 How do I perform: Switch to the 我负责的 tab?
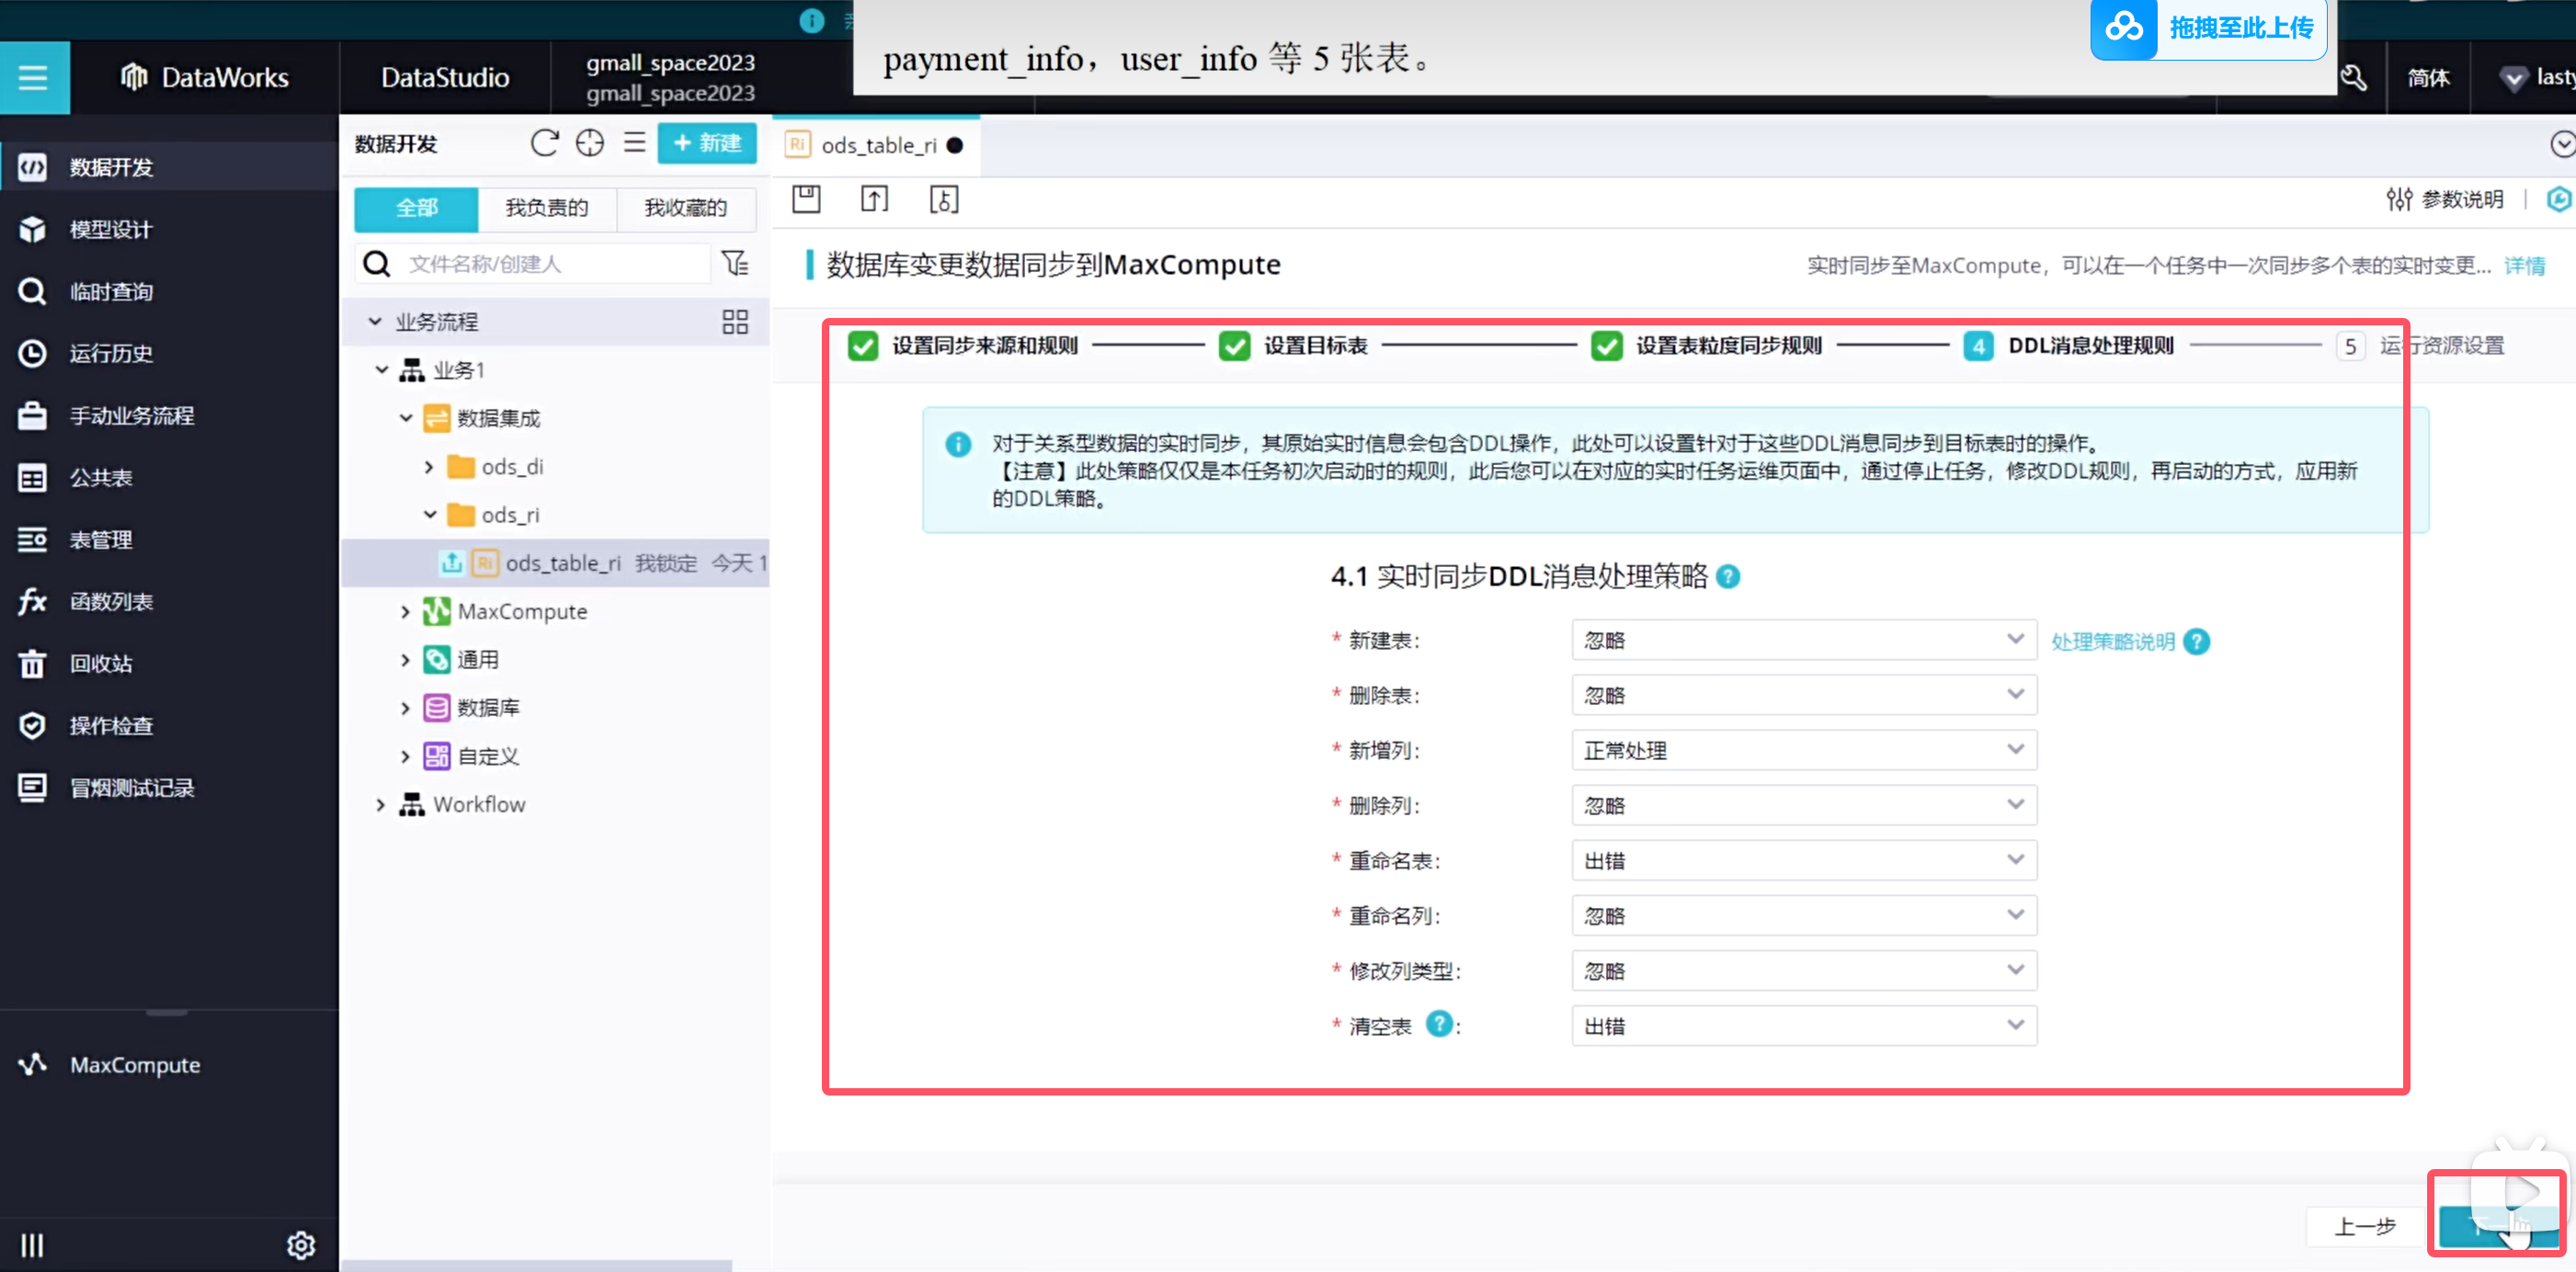tap(547, 208)
